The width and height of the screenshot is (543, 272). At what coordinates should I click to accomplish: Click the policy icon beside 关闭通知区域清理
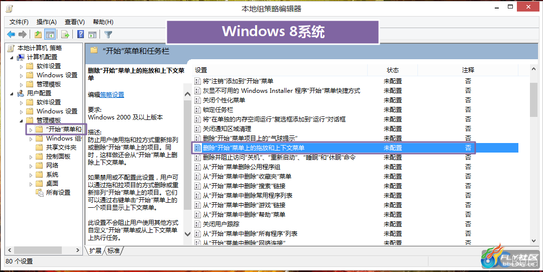coord(197,129)
